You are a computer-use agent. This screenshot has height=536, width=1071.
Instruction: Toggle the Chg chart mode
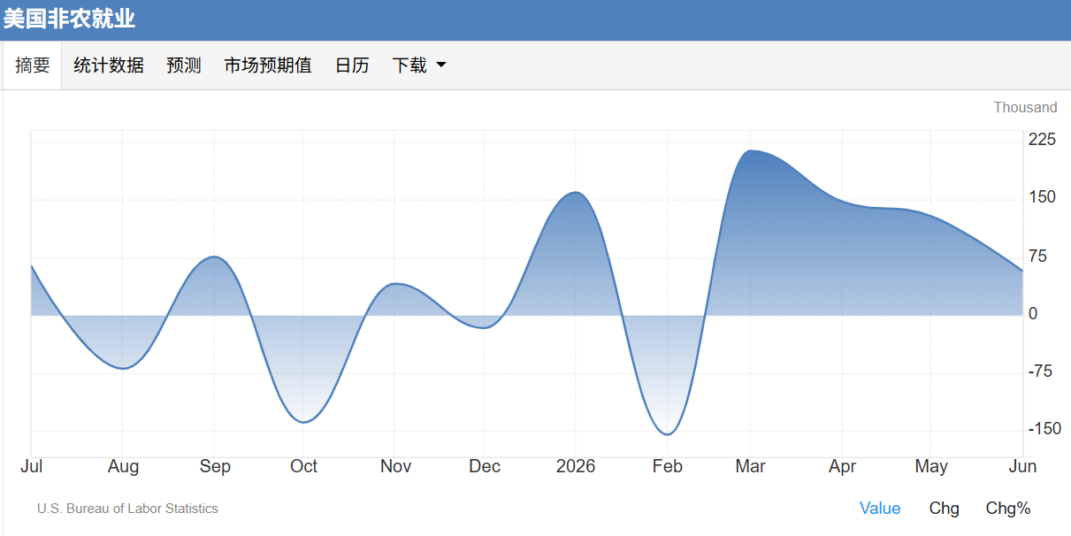click(944, 509)
